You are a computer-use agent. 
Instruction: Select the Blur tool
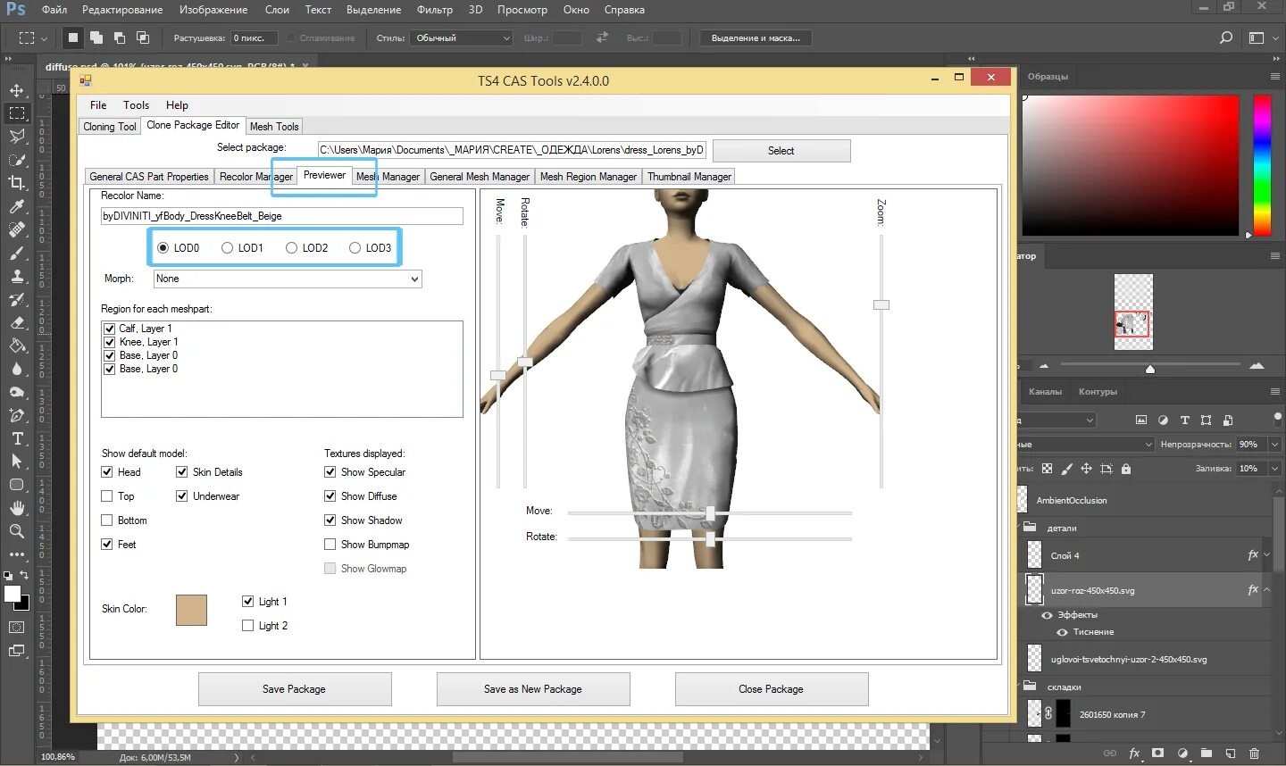(17, 369)
